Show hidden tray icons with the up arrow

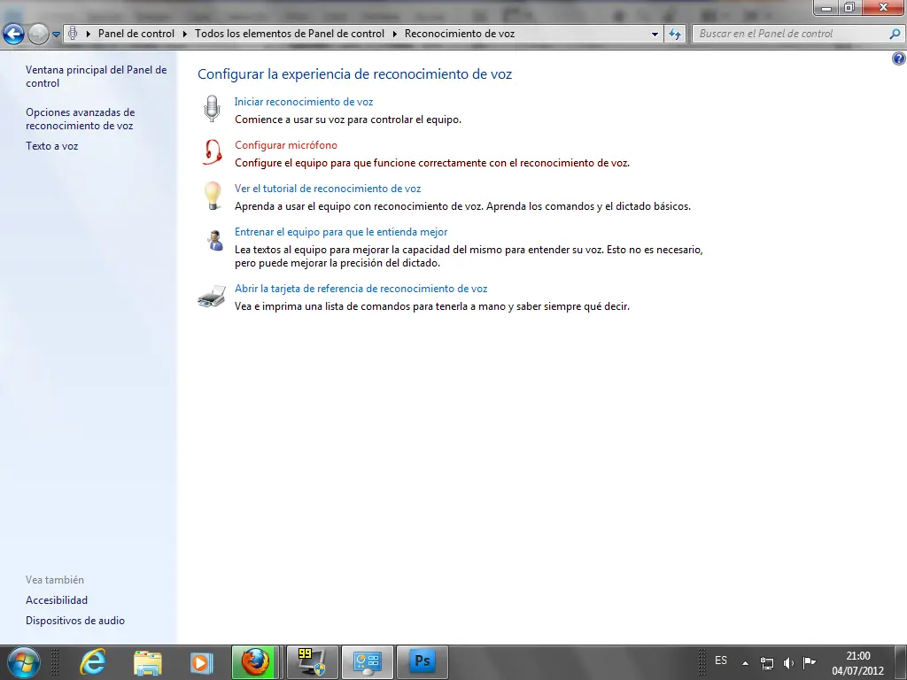[745, 663]
